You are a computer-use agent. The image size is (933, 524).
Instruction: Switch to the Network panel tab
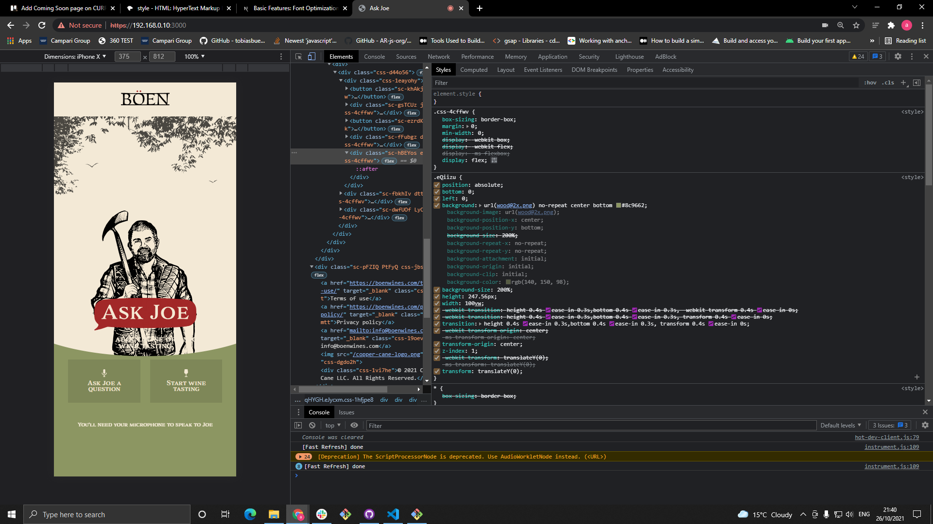point(438,57)
